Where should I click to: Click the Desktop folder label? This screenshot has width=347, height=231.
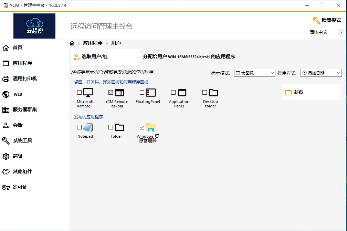pos(210,104)
